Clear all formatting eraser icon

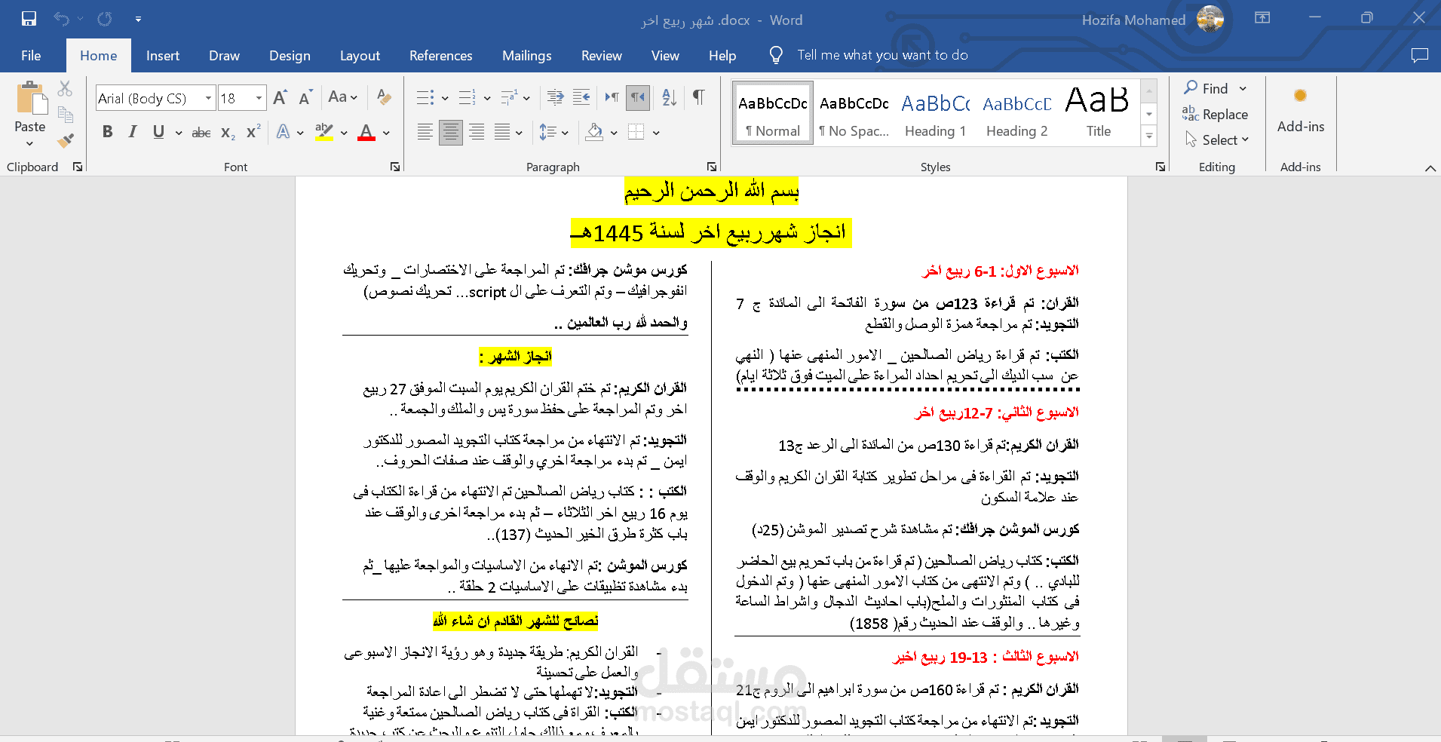(384, 97)
